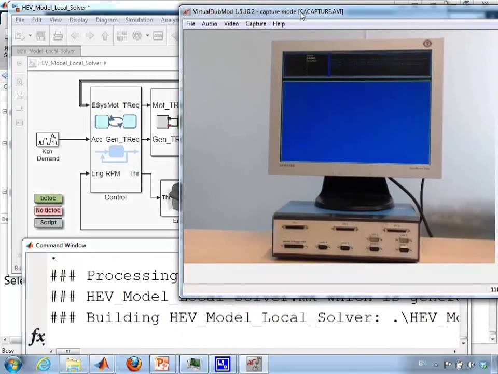
Task: Open the File menu in Simulink
Action: pyautogui.click(x=20, y=20)
